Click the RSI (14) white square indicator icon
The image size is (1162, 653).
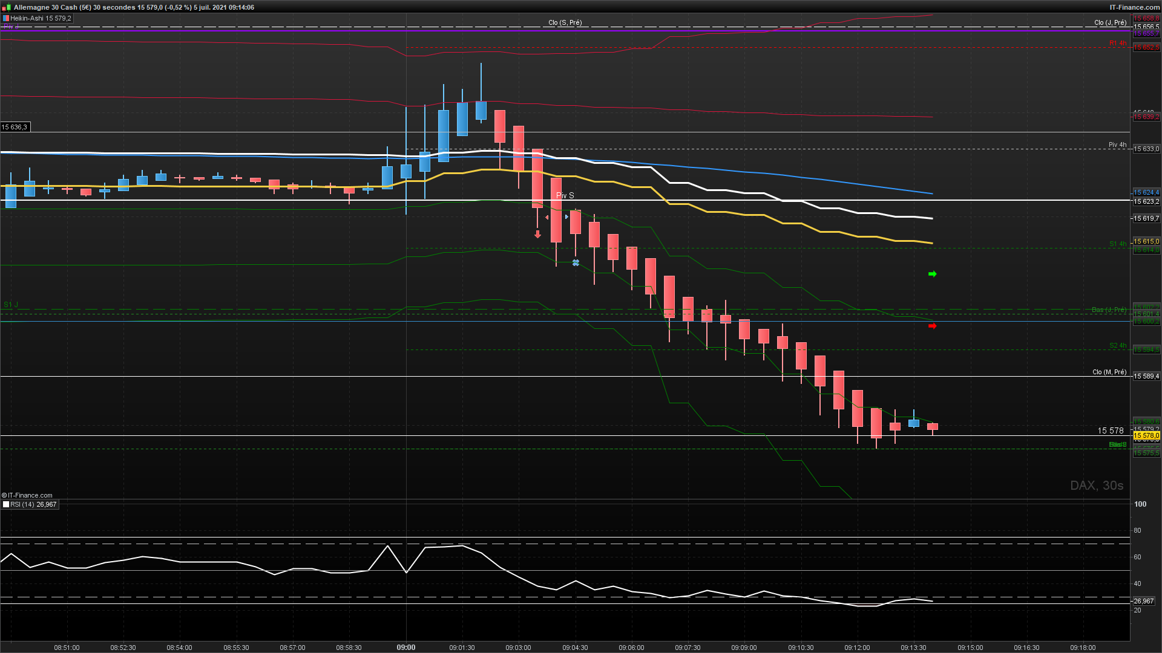(6, 504)
